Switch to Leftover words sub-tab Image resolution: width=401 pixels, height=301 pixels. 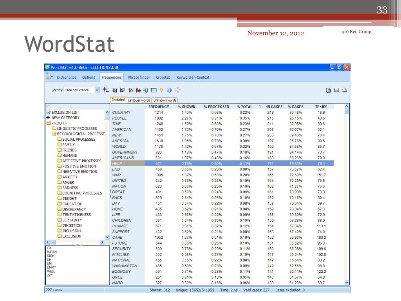pos(139,100)
